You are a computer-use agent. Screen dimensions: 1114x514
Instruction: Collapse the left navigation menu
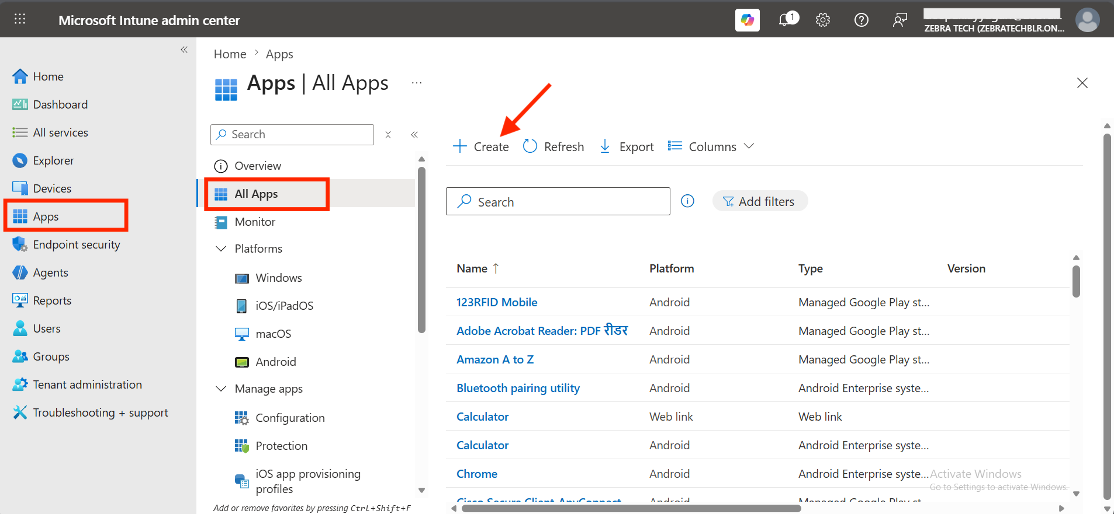[184, 50]
